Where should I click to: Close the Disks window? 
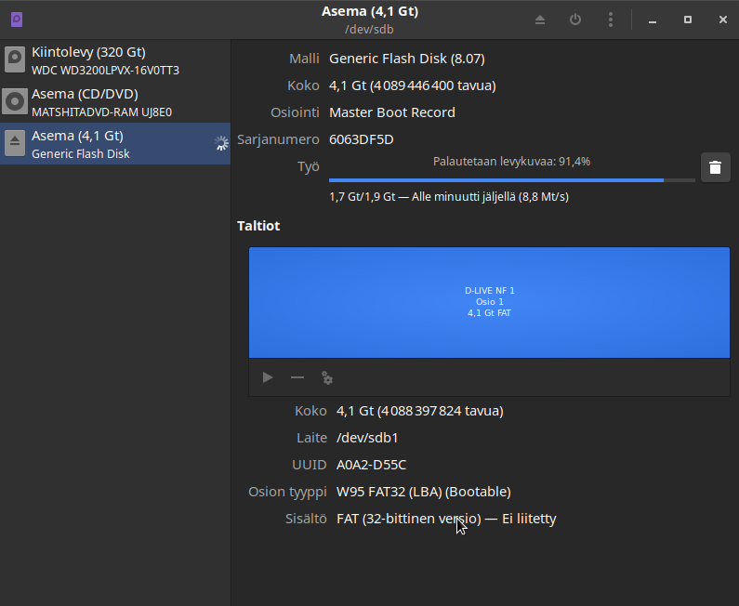[x=722, y=20]
